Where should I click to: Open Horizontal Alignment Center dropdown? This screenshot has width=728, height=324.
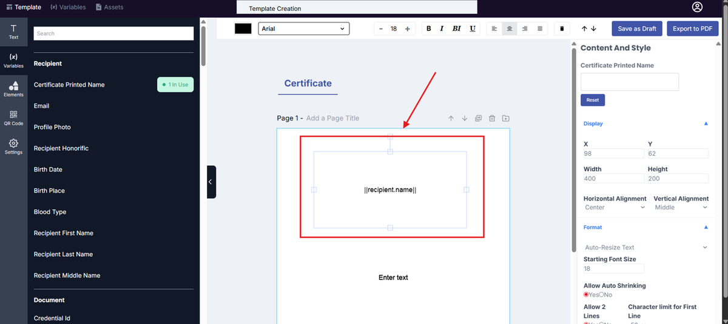click(x=615, y=207)
